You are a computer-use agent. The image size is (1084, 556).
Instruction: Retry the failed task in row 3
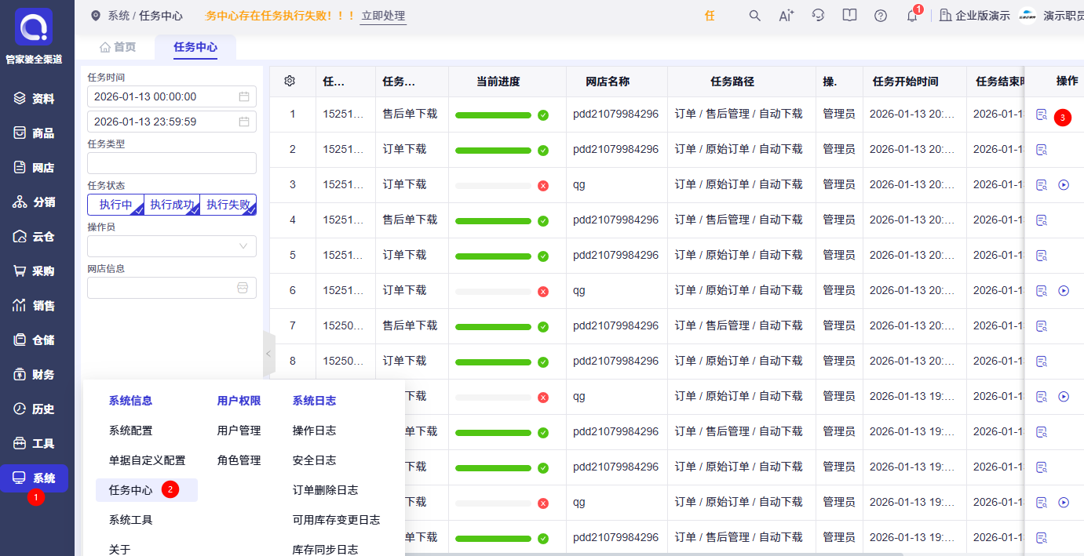point(1064,185)
